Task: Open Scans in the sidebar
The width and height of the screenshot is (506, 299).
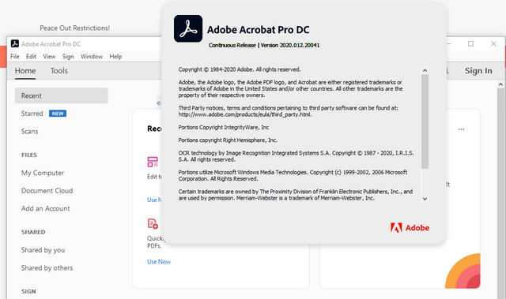Action: click(30, 131)
